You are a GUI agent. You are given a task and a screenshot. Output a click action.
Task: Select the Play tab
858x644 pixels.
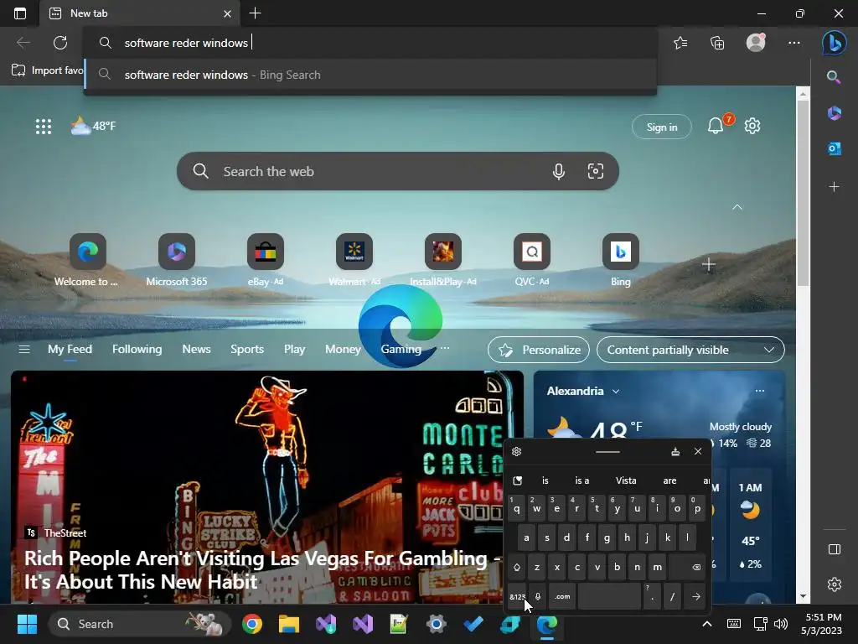coord(294,349)
